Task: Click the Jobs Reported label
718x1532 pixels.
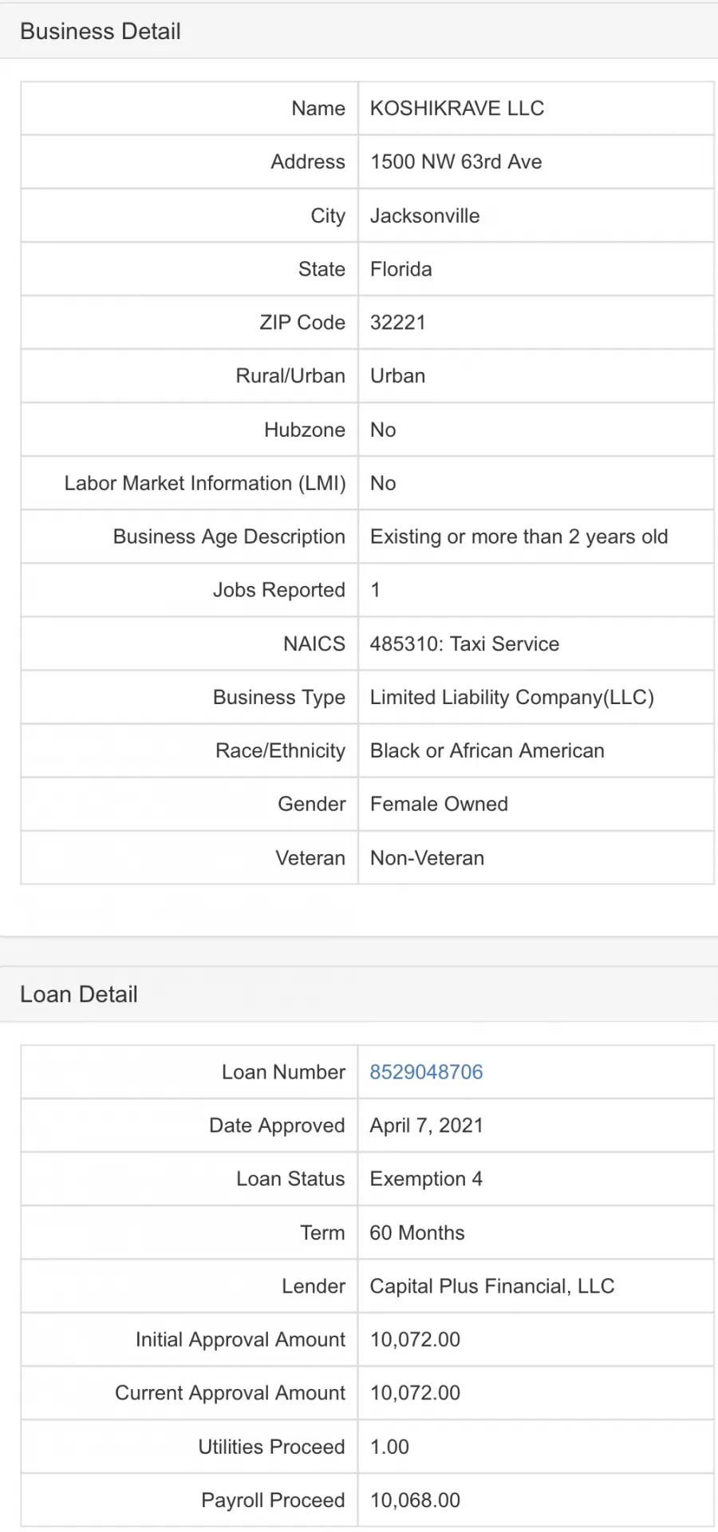Action: [x=278, y=590]
